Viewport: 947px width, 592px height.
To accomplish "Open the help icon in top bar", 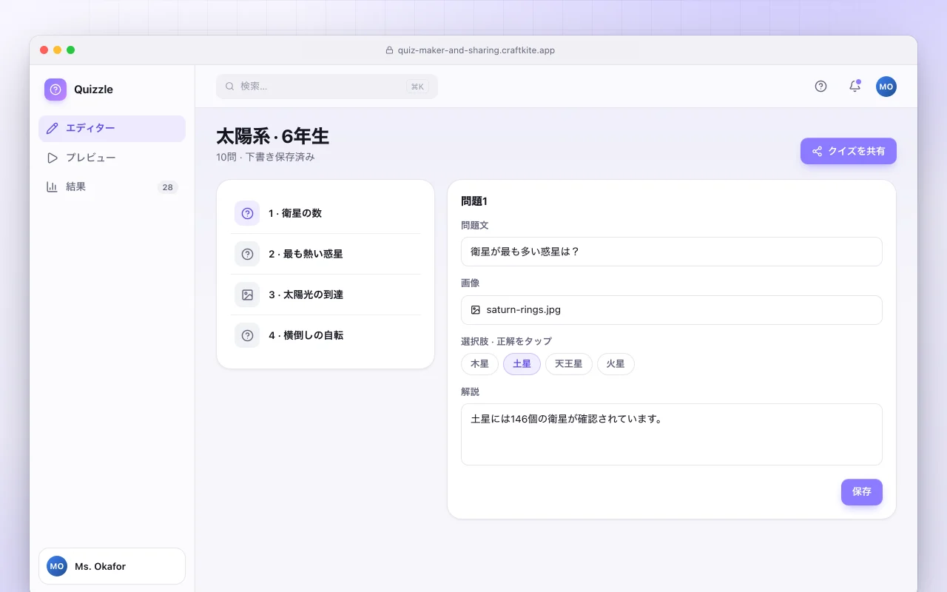I will pos(820,87).
